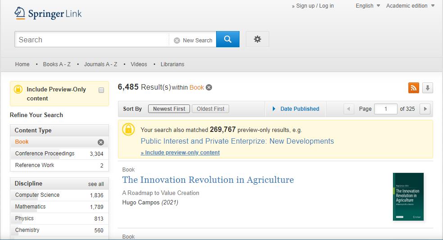Click the download results arrow icon

(x=428, y=88)
